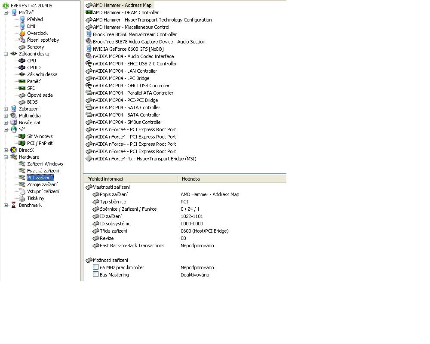
Task: Collapse the Počítač tree node
Action: [x=6, y=12]
